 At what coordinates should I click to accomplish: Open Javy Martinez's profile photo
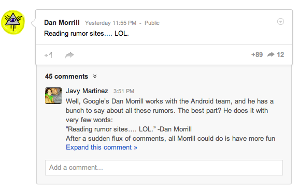pos(53,96)
